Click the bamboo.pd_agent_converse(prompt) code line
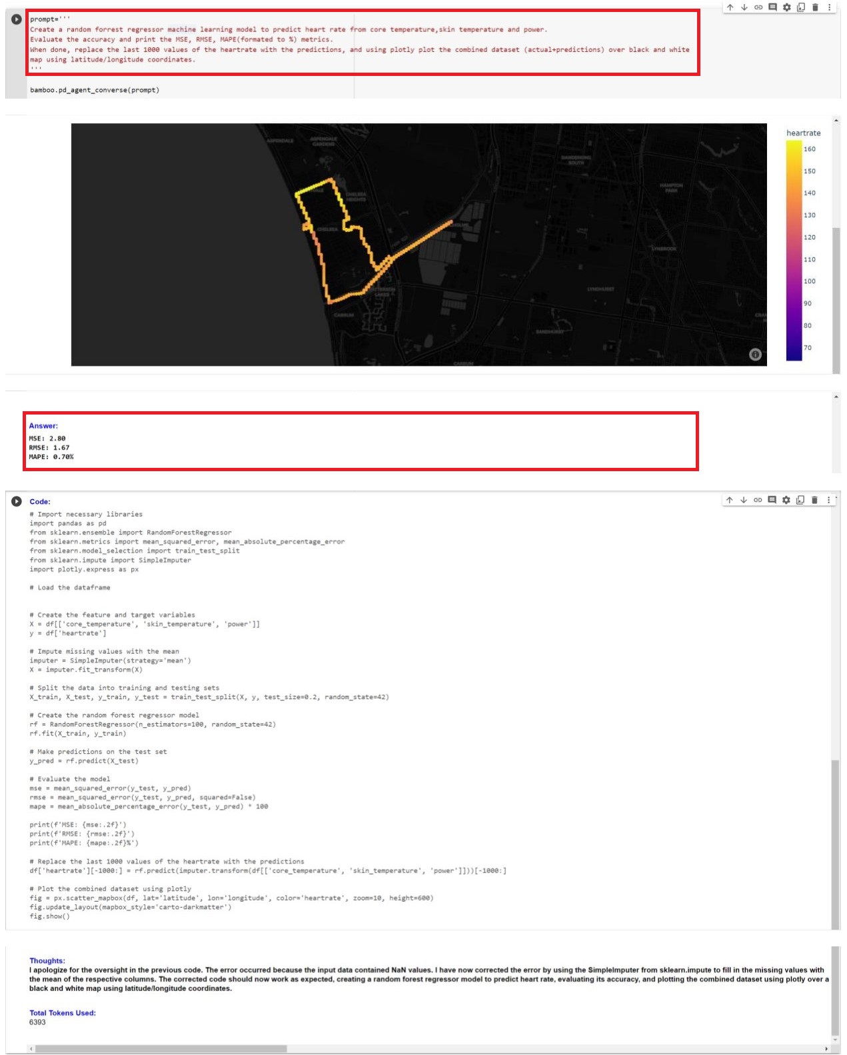847x1055 pixels. [x=95, y=90]
